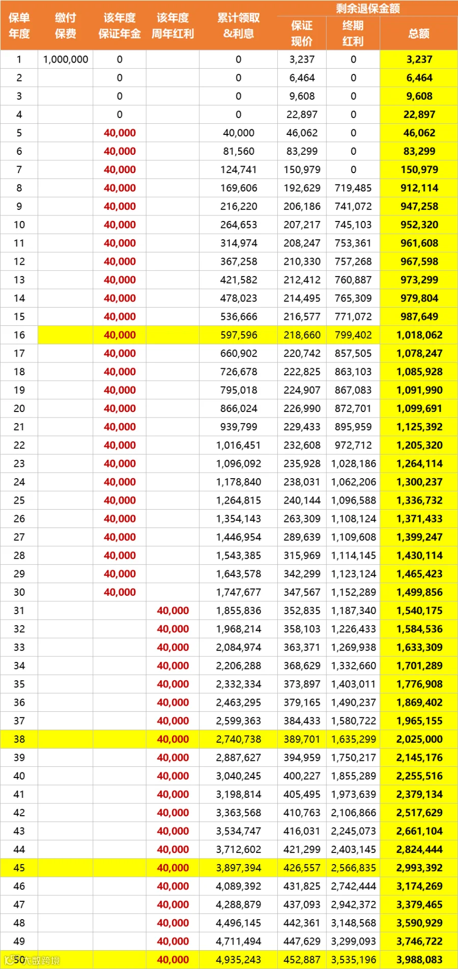Select cumulative cell 81,560 in year 6

coord(238,151)
